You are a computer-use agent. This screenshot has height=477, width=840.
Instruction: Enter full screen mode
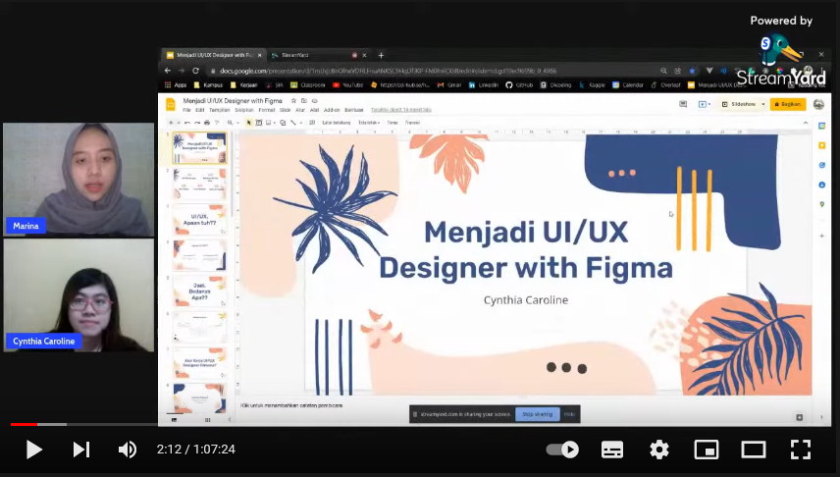pyautogui.click(x=801, y=450)
